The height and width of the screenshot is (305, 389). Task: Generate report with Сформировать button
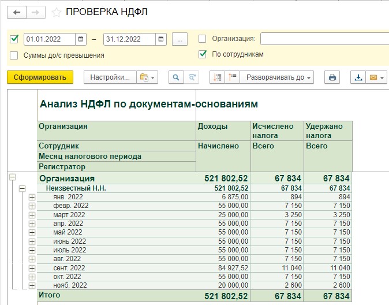[40, 77]
